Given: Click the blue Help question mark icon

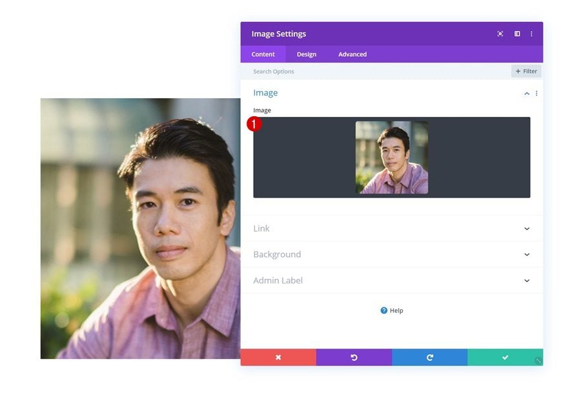Looking at the screenshot, I should (383, 311).
